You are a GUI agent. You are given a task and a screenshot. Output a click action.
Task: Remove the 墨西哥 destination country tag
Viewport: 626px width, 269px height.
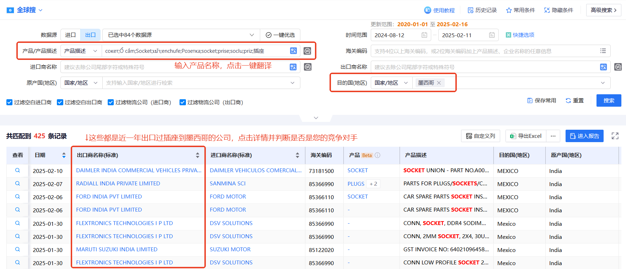pos(439,83)
